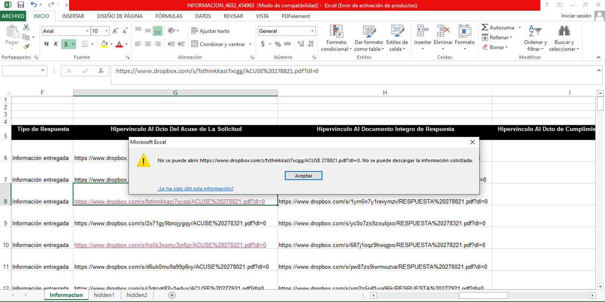Click Combinar y centrar button
Screen dimensions: 605x302
coord(218,44)
